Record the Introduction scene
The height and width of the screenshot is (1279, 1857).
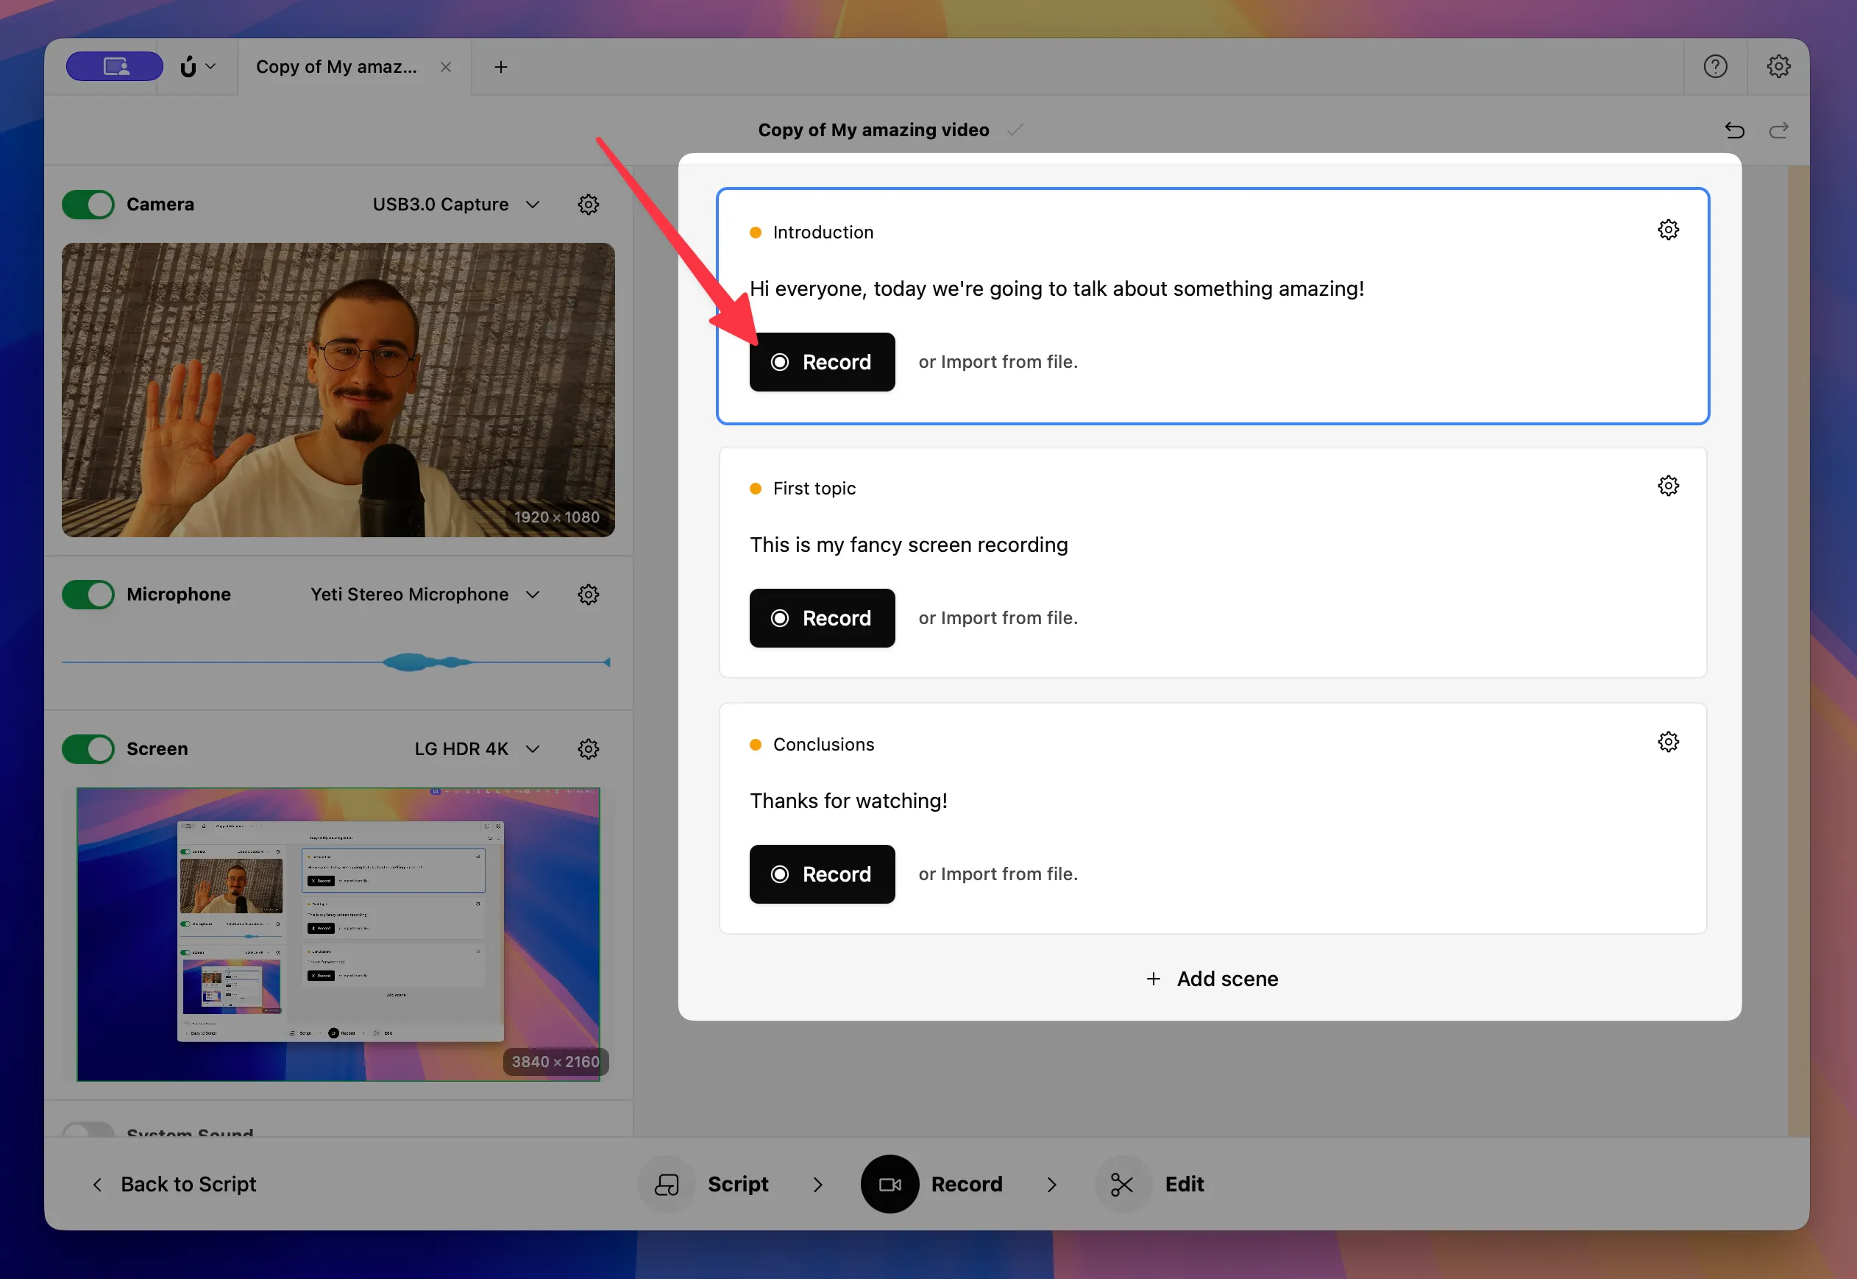coord(822,362)
